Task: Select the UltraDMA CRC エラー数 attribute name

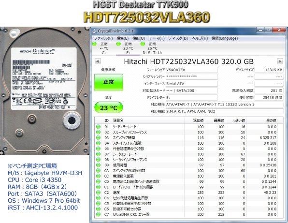Action: click(x=131, y=214)
